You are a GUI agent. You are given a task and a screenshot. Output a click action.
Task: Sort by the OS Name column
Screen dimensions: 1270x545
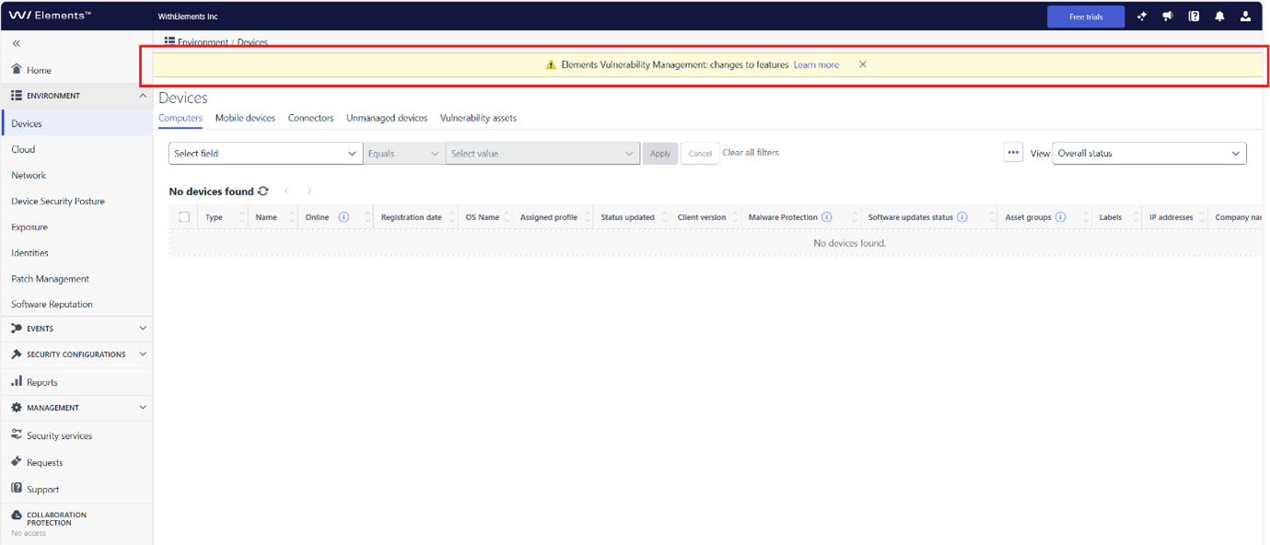tap(482, 217)
